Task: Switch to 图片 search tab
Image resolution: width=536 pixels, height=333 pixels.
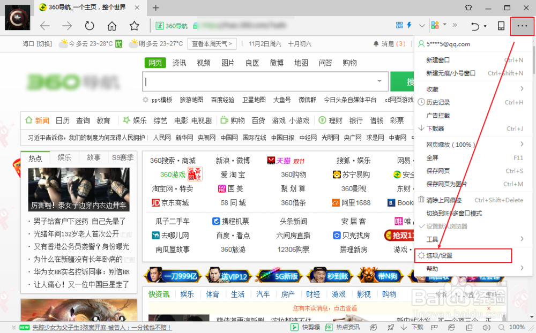Action: (228, 63)
